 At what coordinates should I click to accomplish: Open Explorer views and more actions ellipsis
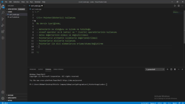[24, 6]
